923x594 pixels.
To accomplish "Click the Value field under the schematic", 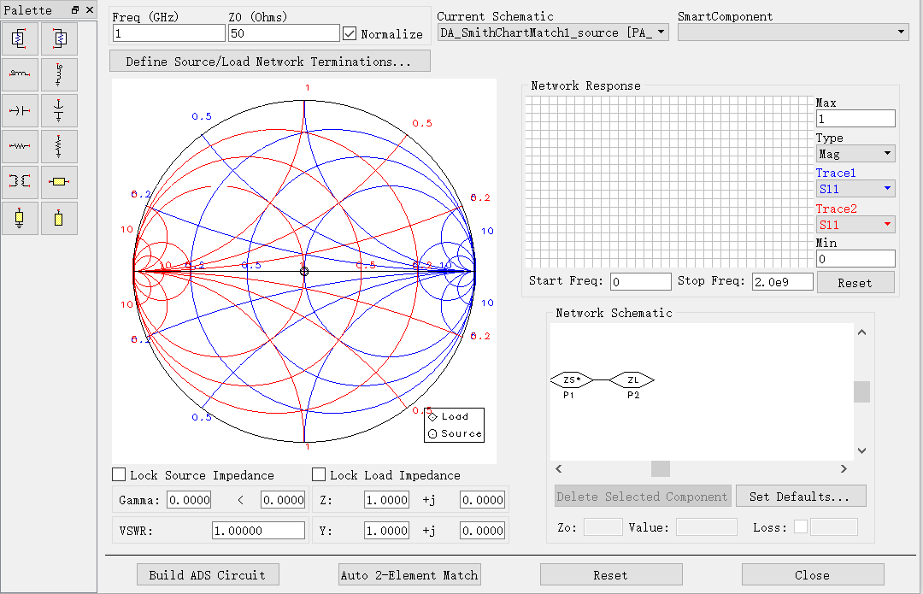I will (x=707, y=526).
